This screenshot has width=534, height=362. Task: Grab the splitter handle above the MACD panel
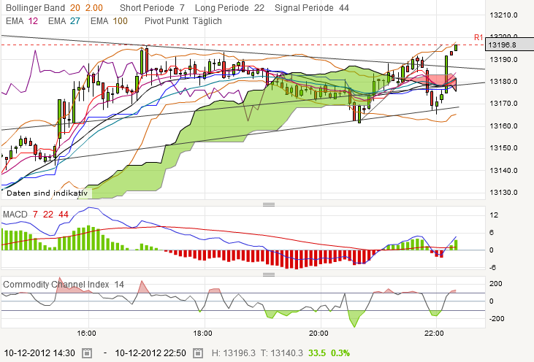[269, 204]
